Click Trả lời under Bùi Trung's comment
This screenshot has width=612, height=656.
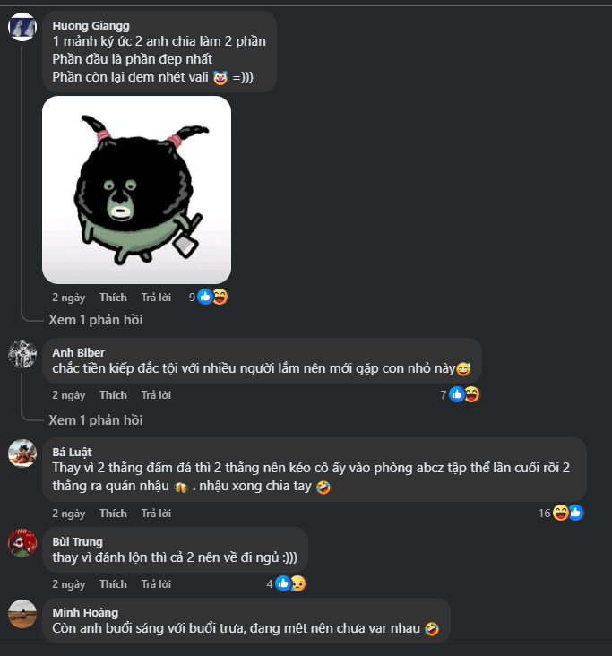pos(156,584)
